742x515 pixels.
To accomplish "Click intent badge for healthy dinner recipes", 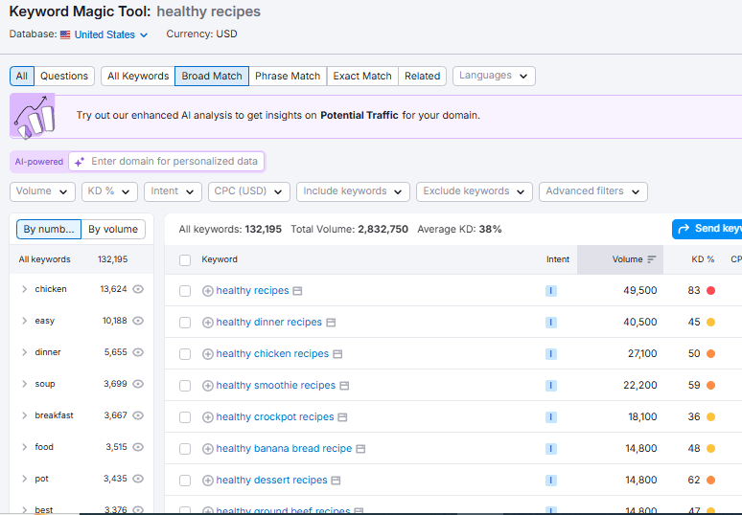I will (551, 323).
